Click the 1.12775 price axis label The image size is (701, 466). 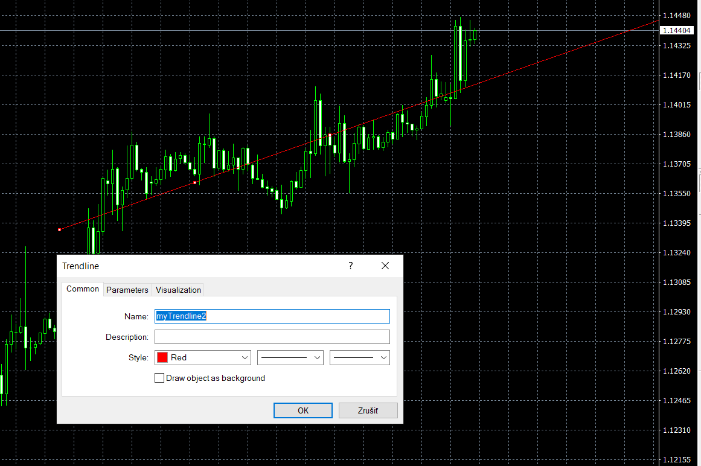coord(676,341)
